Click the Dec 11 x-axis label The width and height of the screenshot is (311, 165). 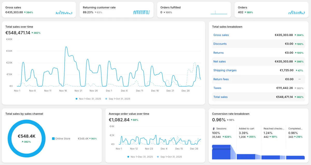(139, 91)
